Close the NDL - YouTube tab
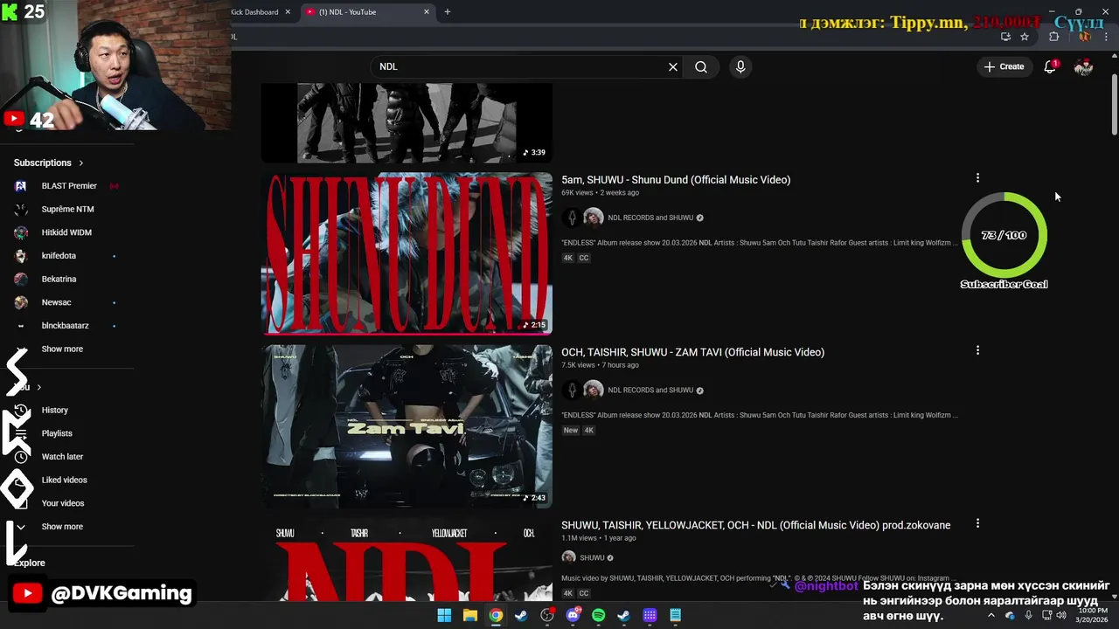Image resolution: width=1119 pixels, height=629 pixels. click(x=427, y=12)
